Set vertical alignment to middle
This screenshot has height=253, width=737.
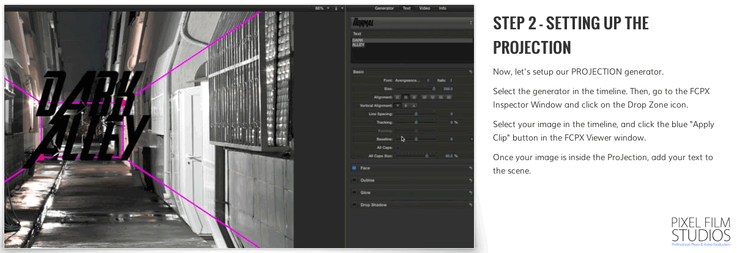406,105
